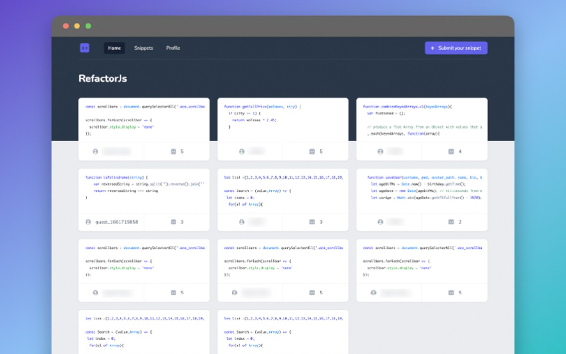Viewport: 566px width, 354px height.
Task: Click the 'if (city == 1) {' code line
Action: [x=244, y=113]
